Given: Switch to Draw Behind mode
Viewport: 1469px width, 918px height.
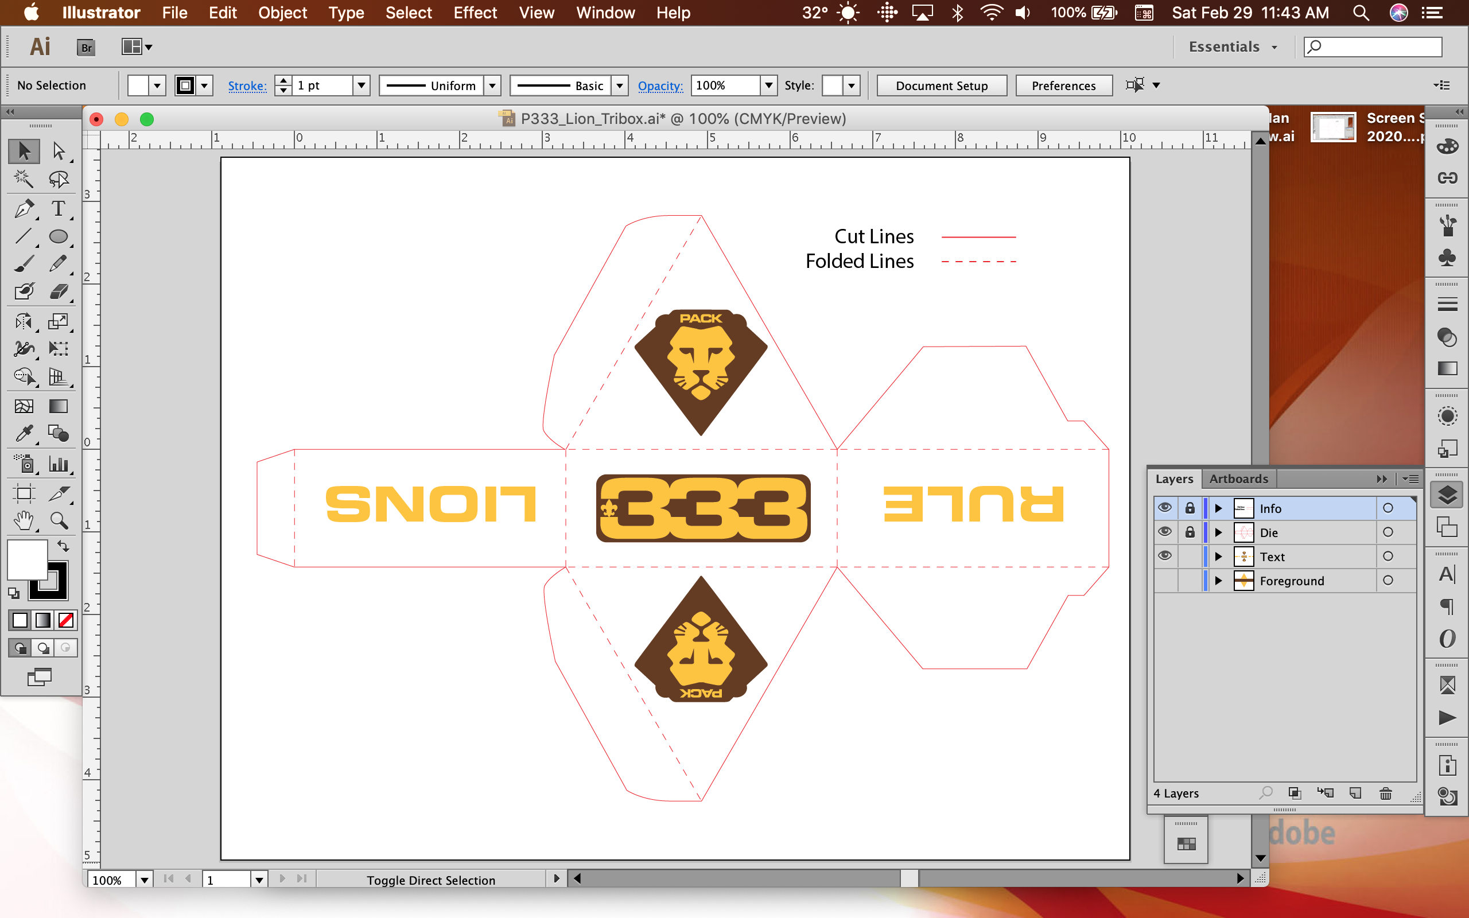Looking at the screenshot, I should (x=42, y=648).
